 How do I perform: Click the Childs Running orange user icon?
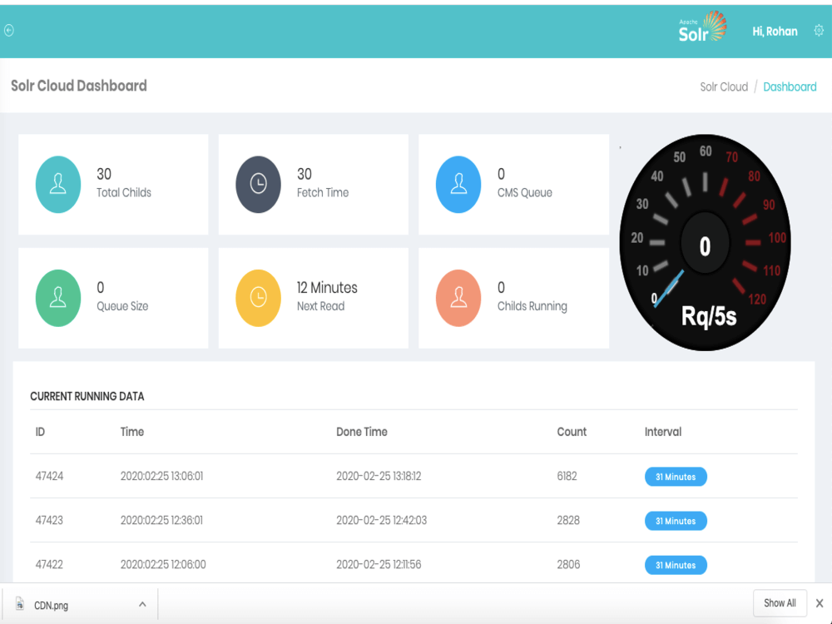point(458,297)
